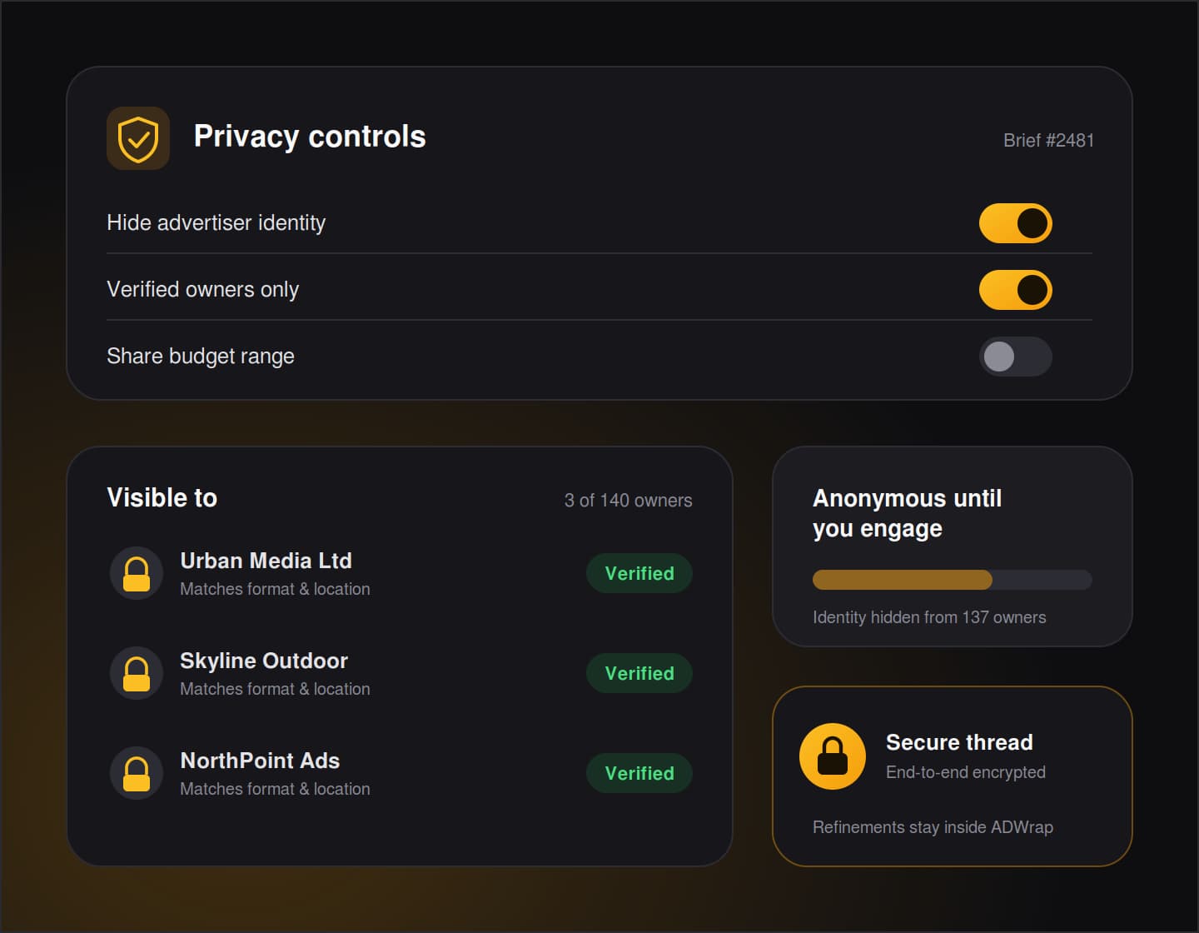The image size is (1199, 933).
Task: Click Identity hidden from 137 owners text
Action: click(929, 617)
